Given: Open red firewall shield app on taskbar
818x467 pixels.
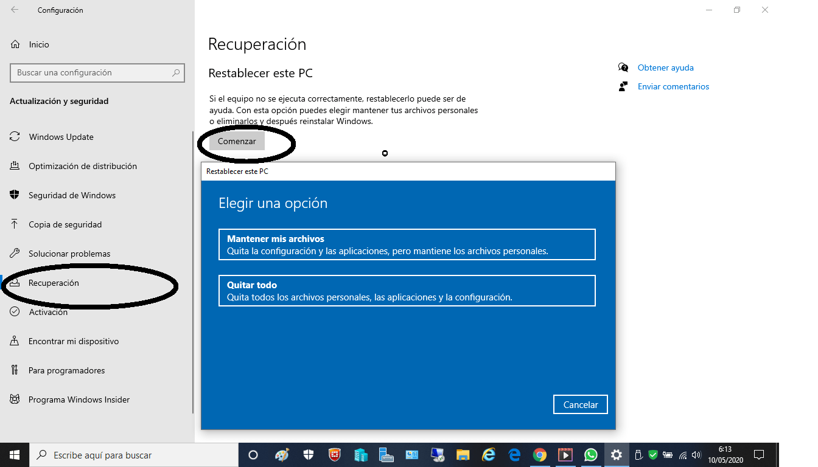Looking at the screenshot, I should (335, 455).
